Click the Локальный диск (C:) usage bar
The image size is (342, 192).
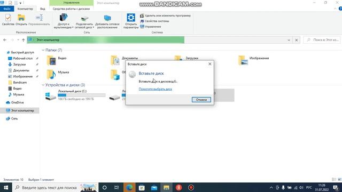point(82,95)
